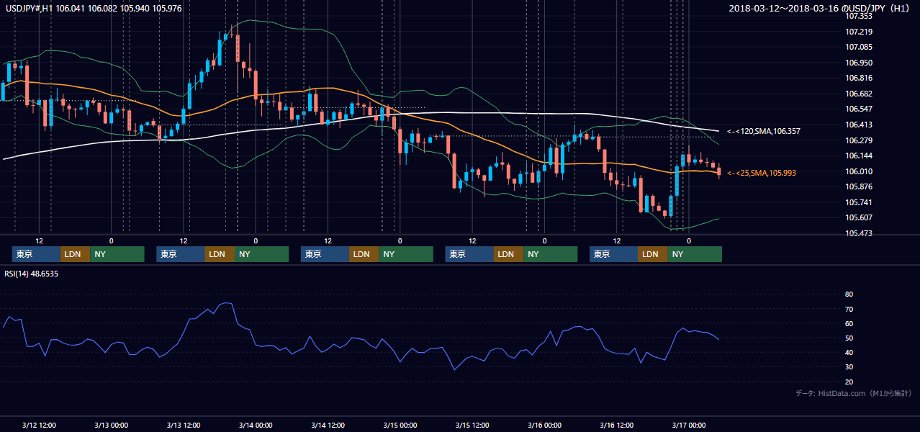Click the 3/17 00:00 time label
Viewport: 920px width, 432px height.
click(688, 425)
